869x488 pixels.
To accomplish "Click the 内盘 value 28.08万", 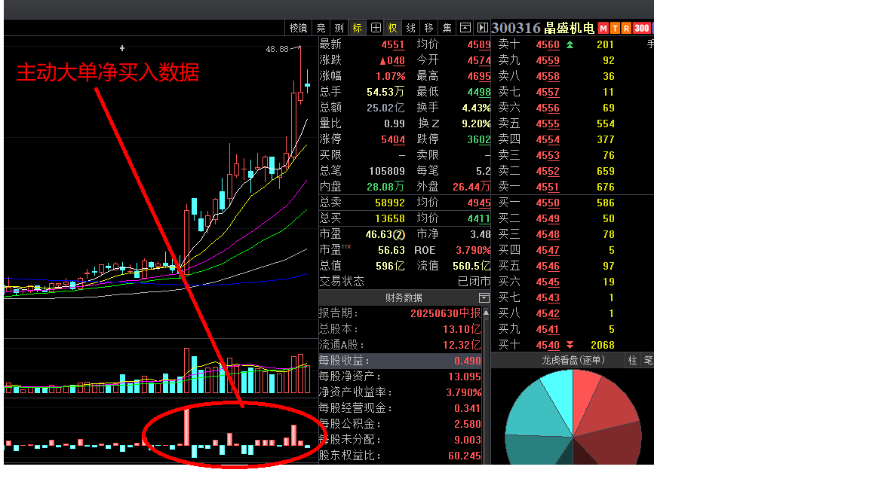I will click(385, 187).
